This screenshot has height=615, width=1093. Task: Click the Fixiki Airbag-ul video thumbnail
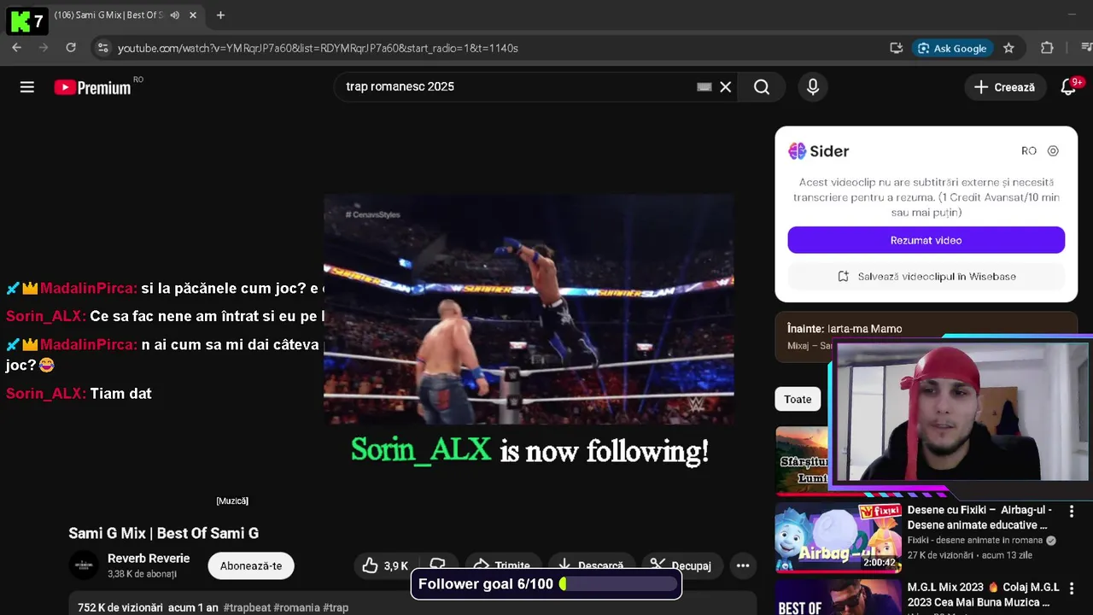838,537
